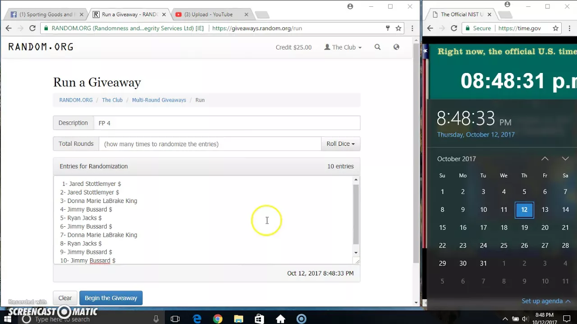Open Task View from the taskbar
Screen dimensions: 577x324
(175, 319)
